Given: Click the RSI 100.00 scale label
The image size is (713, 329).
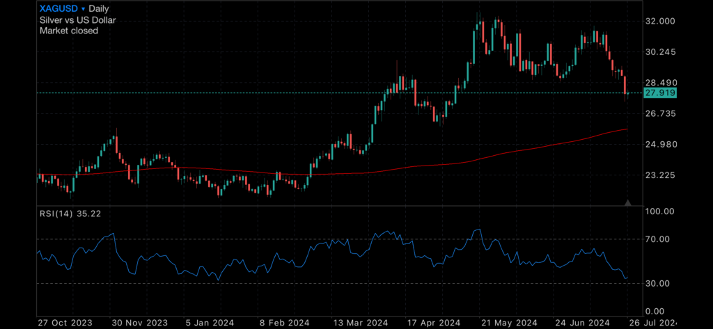Looking at the screenshot, I should click(661, 211).
